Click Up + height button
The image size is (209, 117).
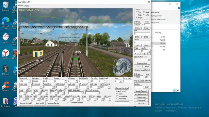pos(137,45)
